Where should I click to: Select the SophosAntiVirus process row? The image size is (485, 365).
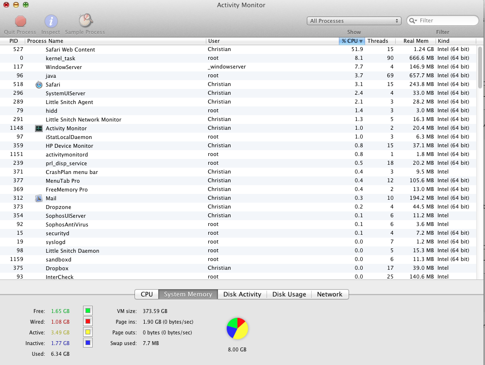[x=238, y=225]
